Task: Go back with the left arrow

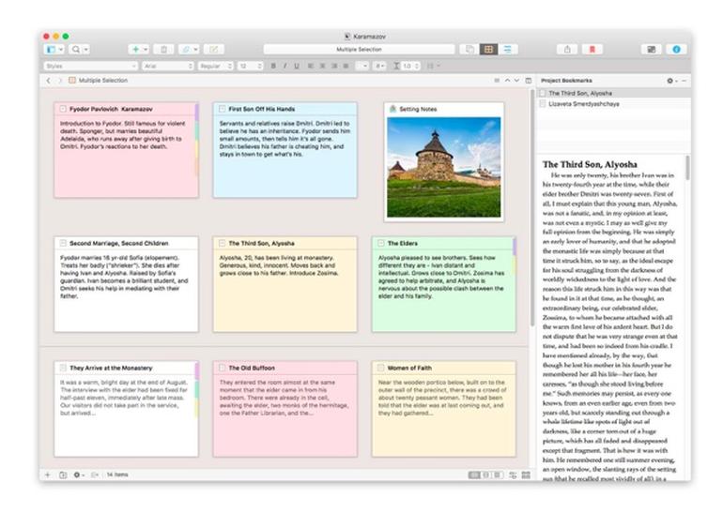Action: pyautogui.click(x=49, y=80)
